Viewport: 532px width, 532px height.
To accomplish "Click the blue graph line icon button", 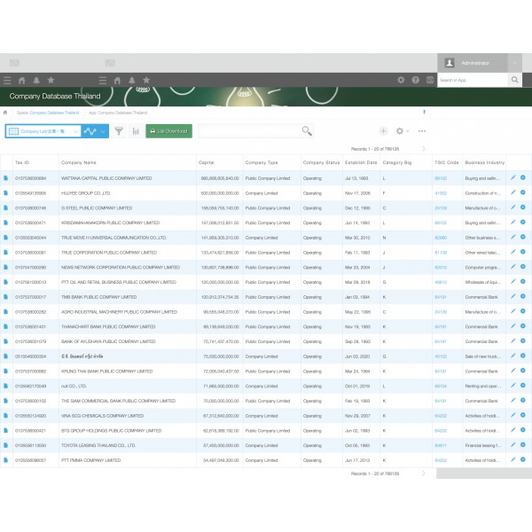I will pos(90,131).
